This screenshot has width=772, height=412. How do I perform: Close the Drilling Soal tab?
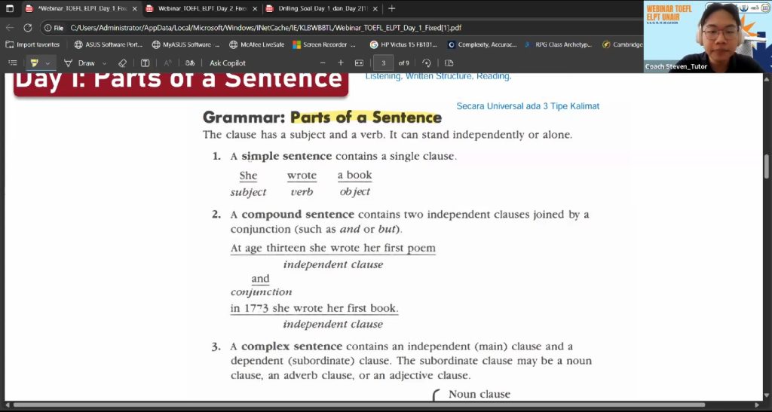coord(375,9)
